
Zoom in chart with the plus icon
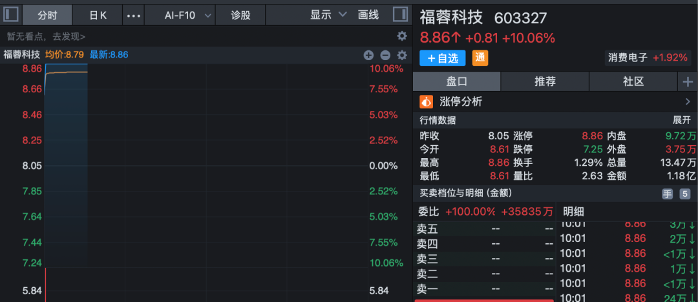pos(368,55)
